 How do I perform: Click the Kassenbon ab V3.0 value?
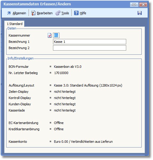point(68,67)
